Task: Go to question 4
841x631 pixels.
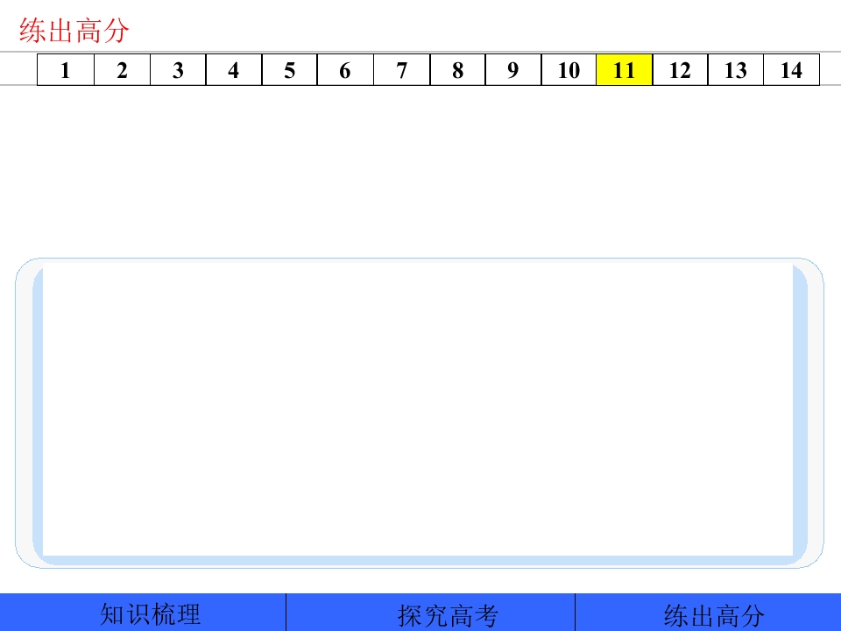Action: tap(234, 70)
